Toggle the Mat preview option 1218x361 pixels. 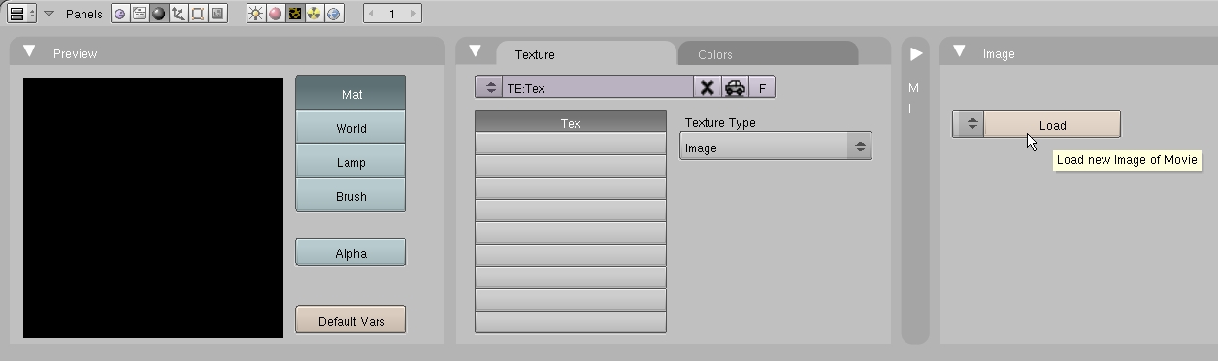pos(350,94)
